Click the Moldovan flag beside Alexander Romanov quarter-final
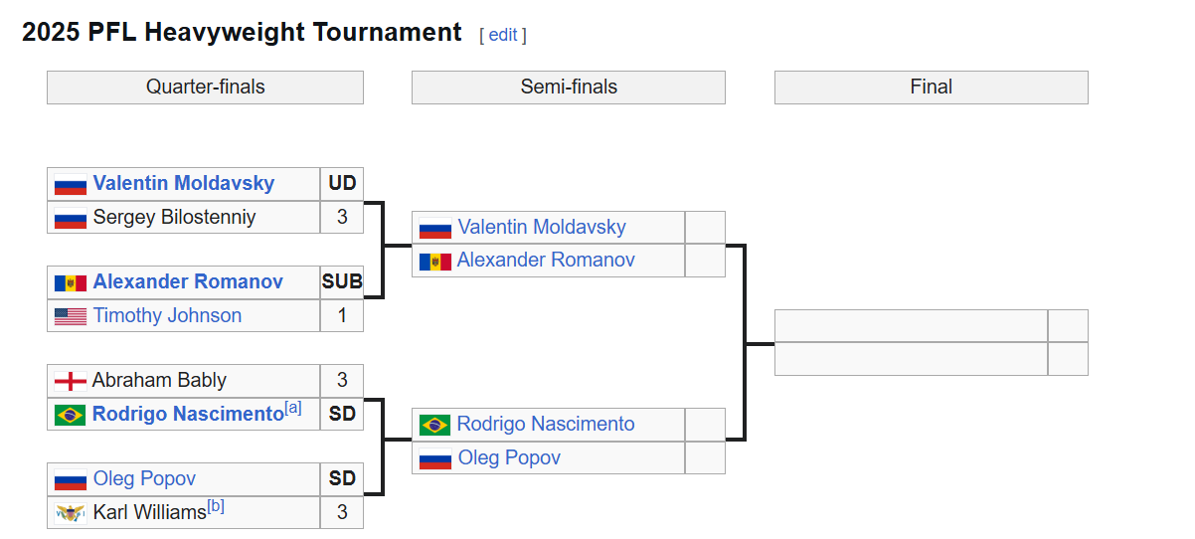 pos(71,283)
